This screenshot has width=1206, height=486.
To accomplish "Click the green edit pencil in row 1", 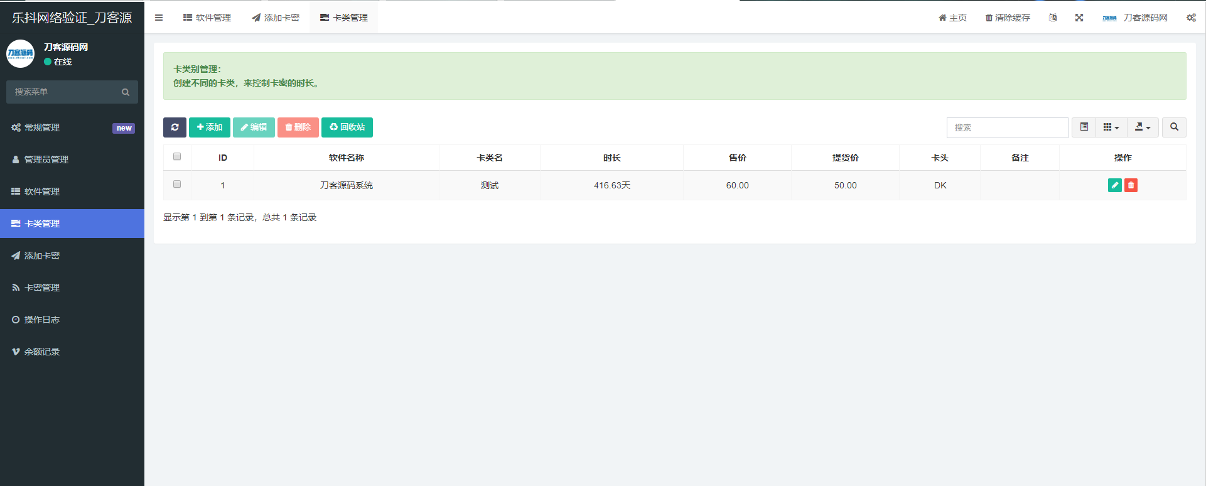I will [x=1114, y=185].
